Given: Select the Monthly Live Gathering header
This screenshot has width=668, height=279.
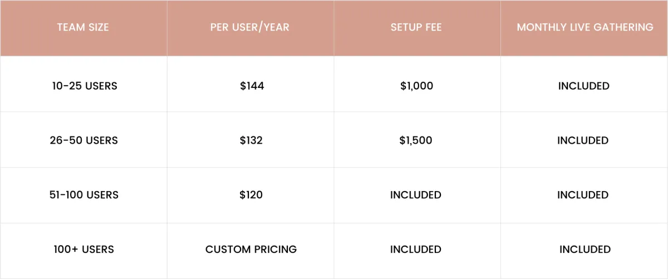Looking at the screenshot, I should click(585, 27).
